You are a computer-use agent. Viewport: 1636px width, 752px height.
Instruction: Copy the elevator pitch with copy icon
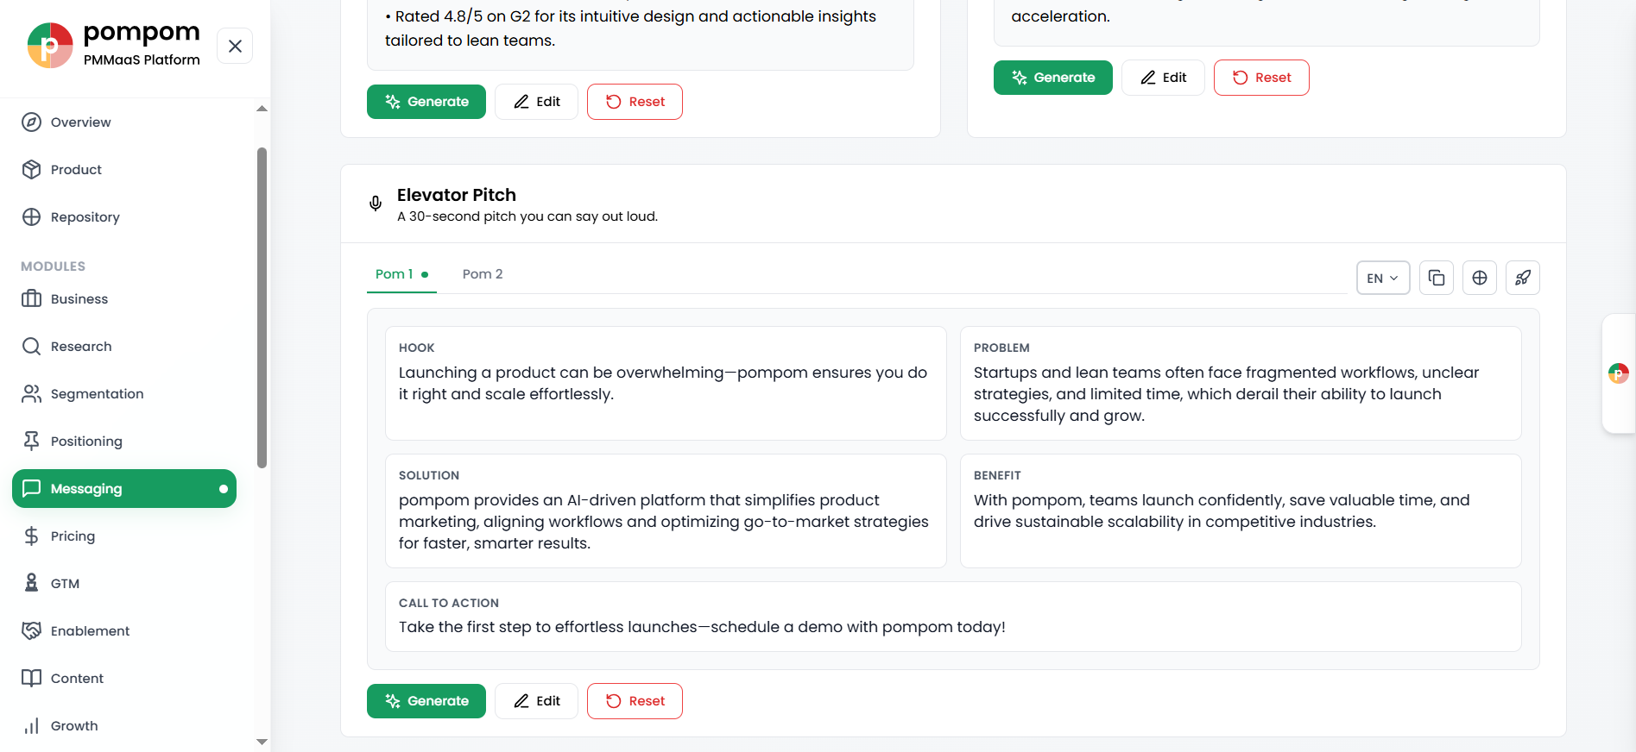pos(1437,278)
